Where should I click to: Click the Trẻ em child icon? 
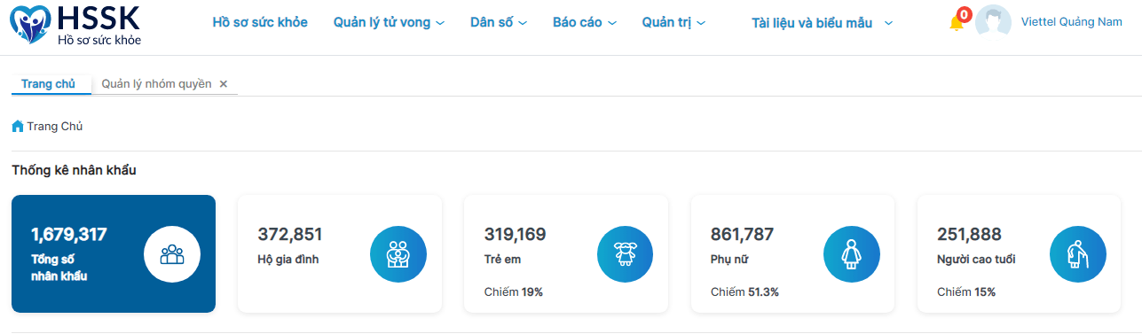tap(626, 254)
